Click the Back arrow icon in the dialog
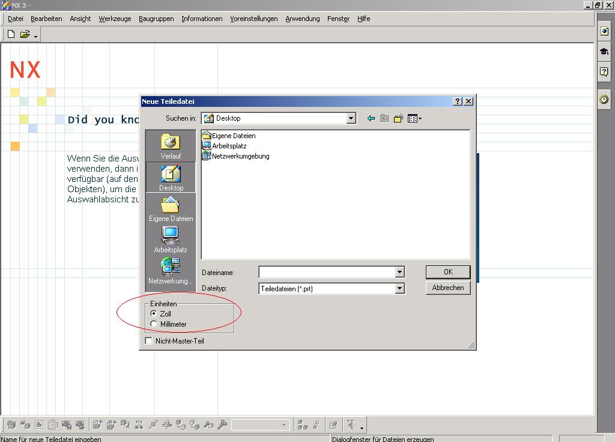Screen dimensions: 615x442 (x=371, y=118)
